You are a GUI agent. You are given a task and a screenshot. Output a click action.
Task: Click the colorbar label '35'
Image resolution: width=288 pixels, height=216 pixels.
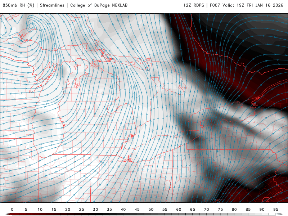[x=109, y=210]
